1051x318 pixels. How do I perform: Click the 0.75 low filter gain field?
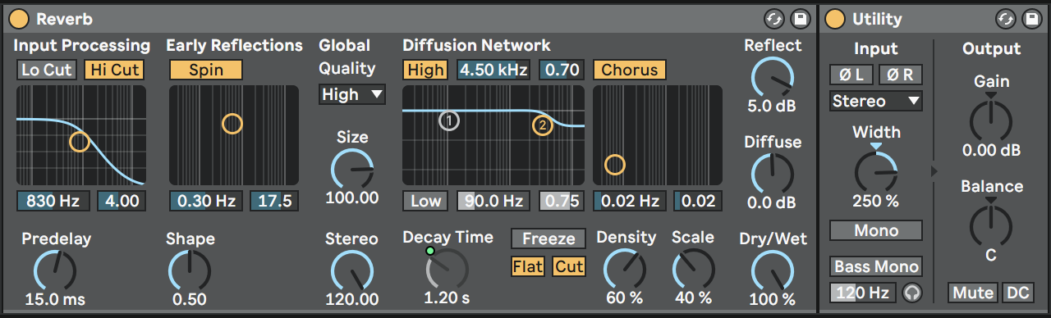(562, 201)
